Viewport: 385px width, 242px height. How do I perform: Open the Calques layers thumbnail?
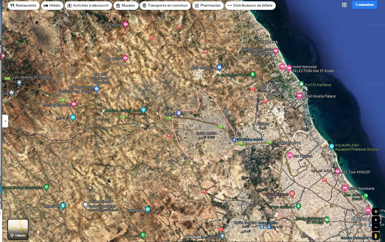coord(18,229)
